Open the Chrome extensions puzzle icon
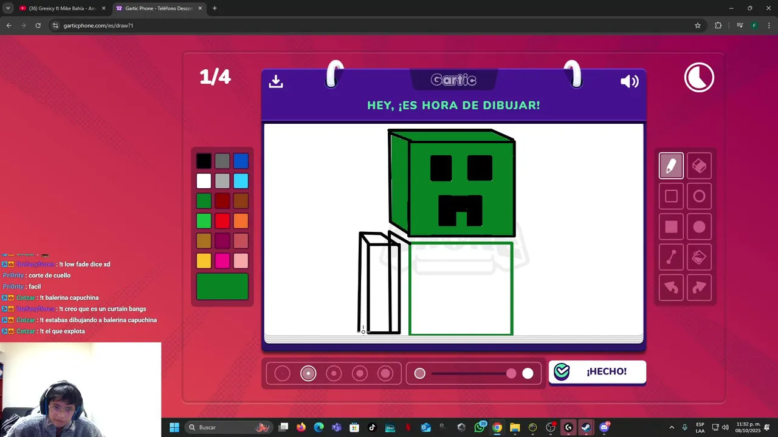Viewport: 778px width, 437px height. coord(718,25)
